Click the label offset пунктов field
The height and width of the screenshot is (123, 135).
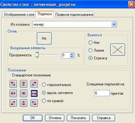coord(102,93)
